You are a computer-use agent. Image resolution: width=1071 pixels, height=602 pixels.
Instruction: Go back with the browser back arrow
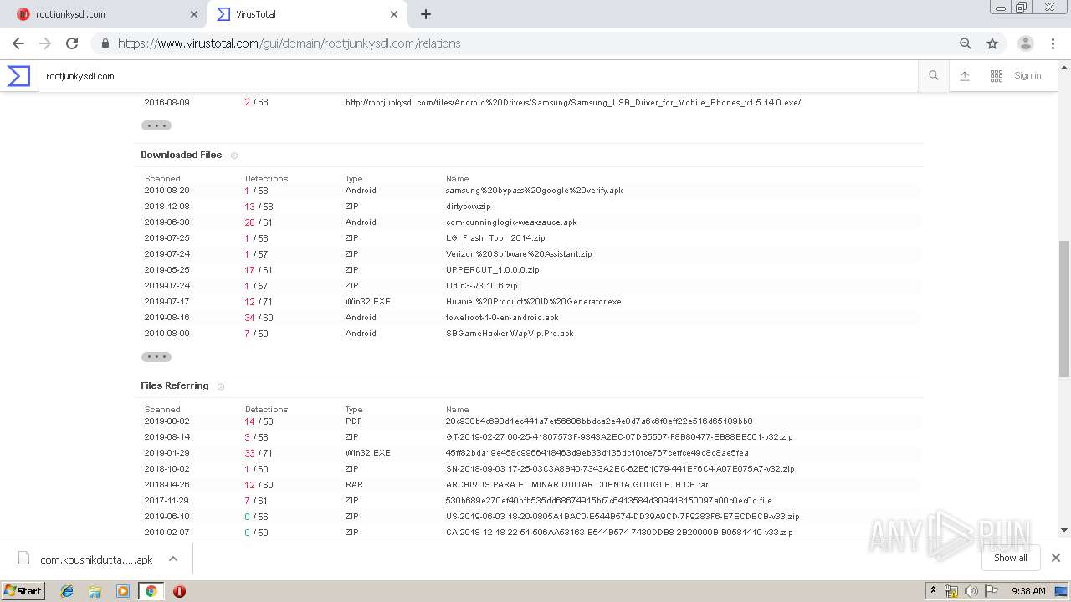tap(18, 43)
